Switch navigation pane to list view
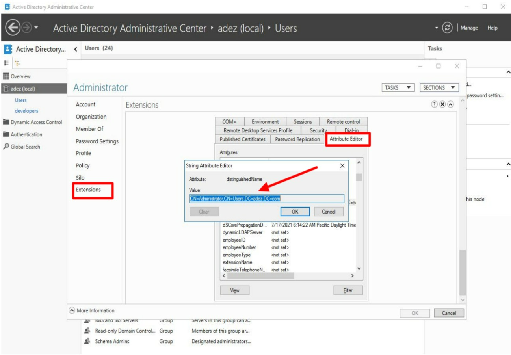The width and height of the screenshot is (511, 355). tap(7, 63)
